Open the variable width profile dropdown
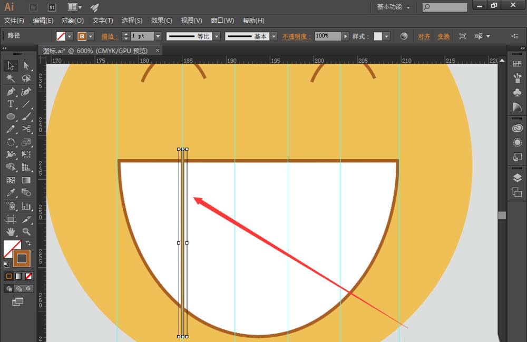This screenshot has width=527, height=342. coord(217,36)
